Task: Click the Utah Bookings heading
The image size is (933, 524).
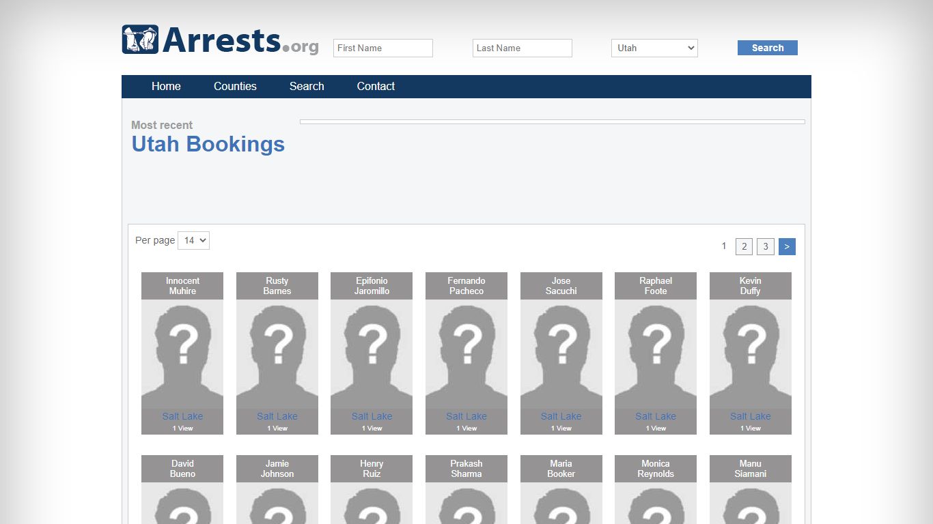Action: 208,144
